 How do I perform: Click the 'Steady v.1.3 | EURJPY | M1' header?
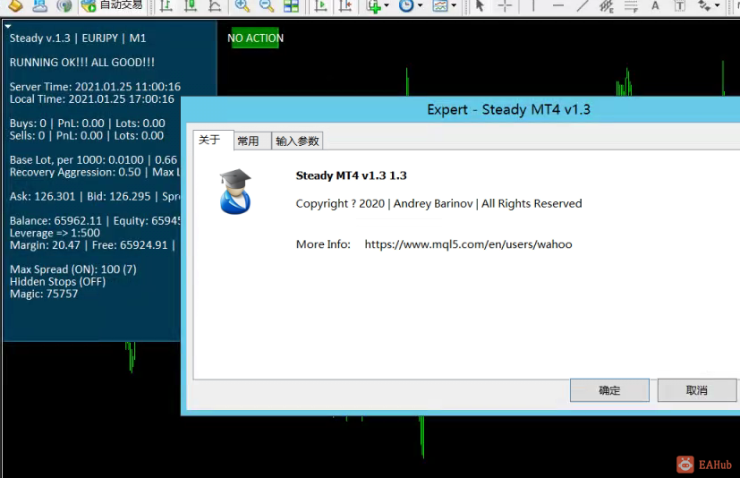(x=78, y=38)
